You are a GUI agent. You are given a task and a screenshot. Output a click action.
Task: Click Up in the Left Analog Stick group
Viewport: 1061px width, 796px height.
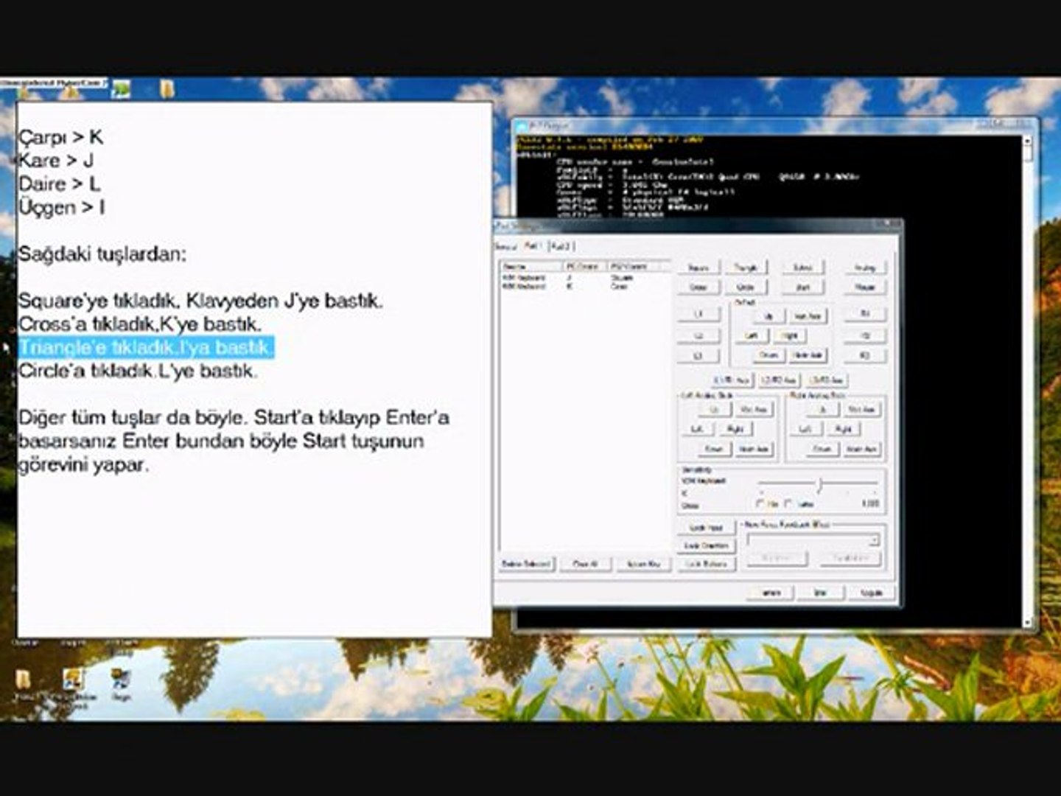(715, 409)
